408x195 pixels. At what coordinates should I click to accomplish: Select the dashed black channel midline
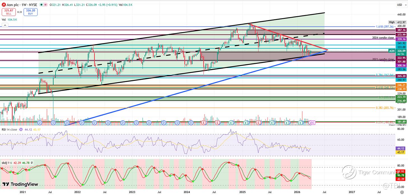coord(182,53)
